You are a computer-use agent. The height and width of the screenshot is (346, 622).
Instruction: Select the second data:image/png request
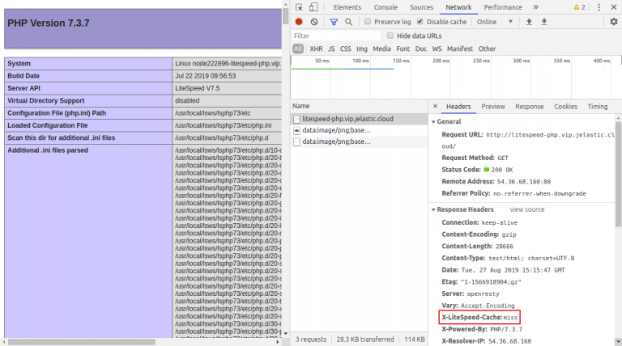coord(360,141)
